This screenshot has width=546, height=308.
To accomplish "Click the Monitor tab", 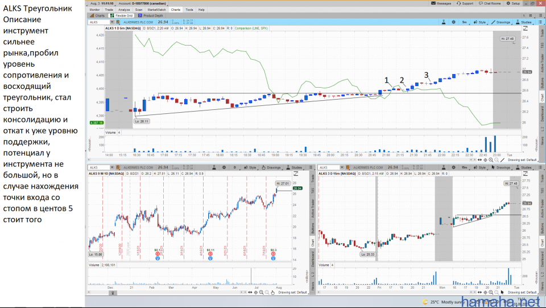I will click(x=94, y=10).
